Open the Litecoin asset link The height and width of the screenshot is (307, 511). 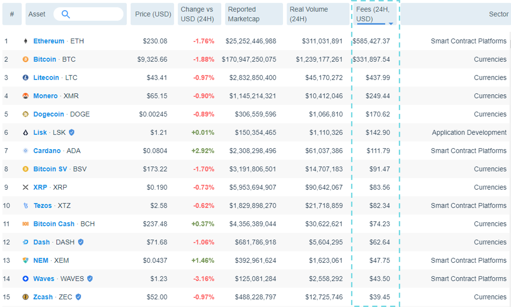point(46,78)
